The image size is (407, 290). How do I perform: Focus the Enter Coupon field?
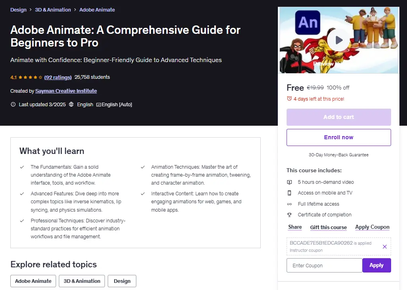pyautogui.click(x=324, y=265)
